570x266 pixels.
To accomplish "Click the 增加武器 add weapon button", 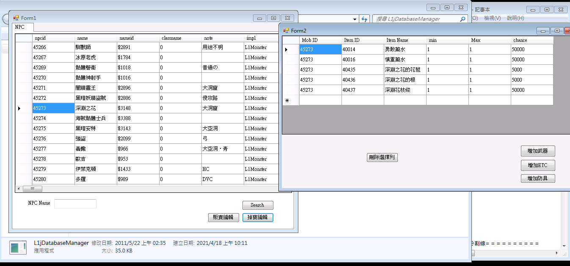I will (x=538, y=151).
